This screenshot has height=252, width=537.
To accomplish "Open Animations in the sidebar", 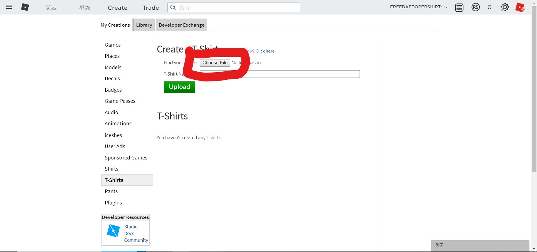I will point(118,124).
